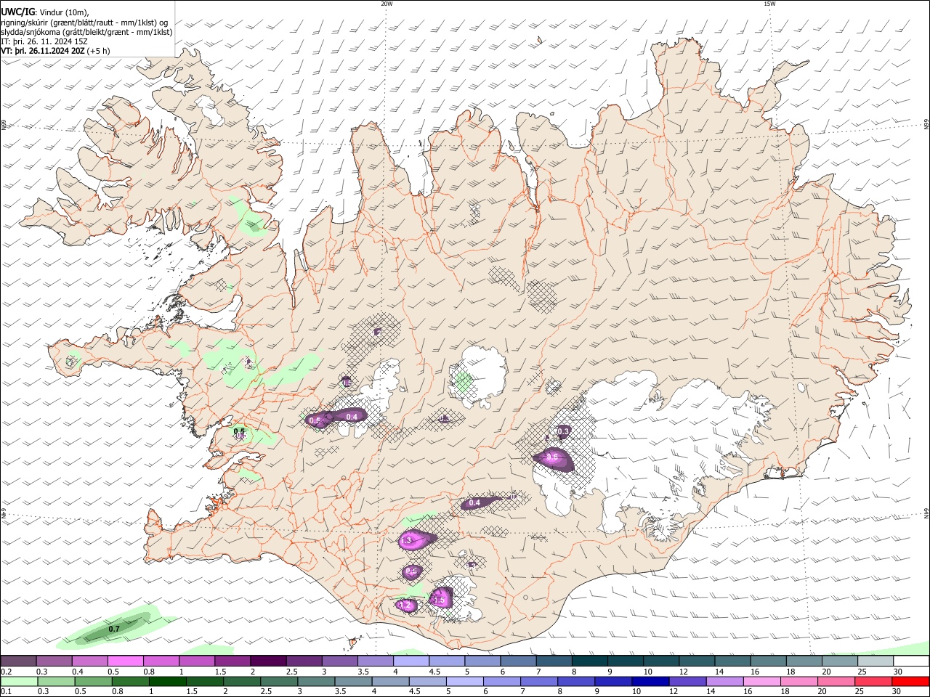Pick the bottom legend swatch between 0.5 and 0.8
930x697 pixels.
(x=93, y=682)
